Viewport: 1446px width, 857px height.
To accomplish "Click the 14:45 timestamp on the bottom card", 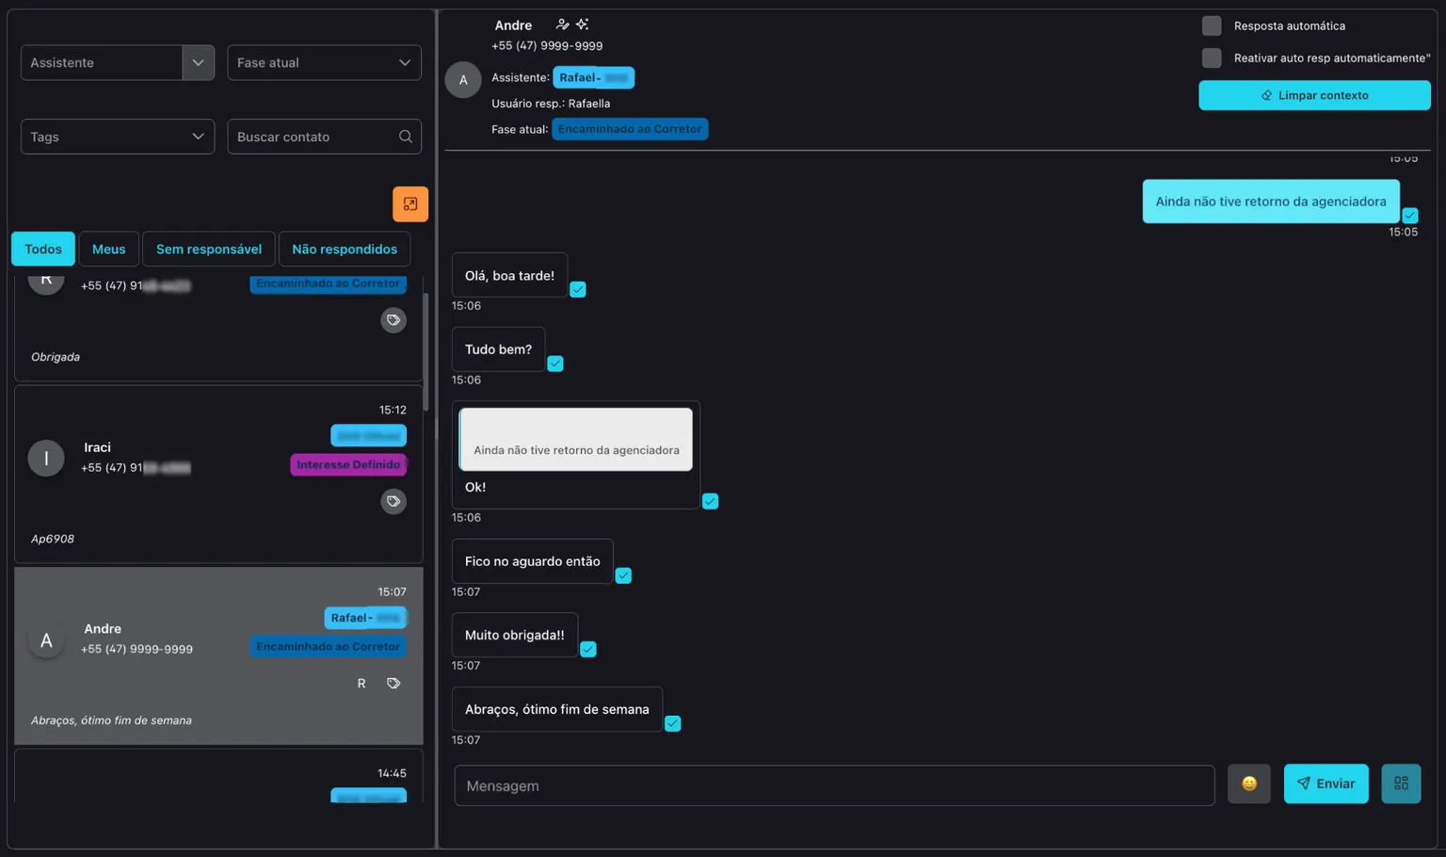I will 392,773.
